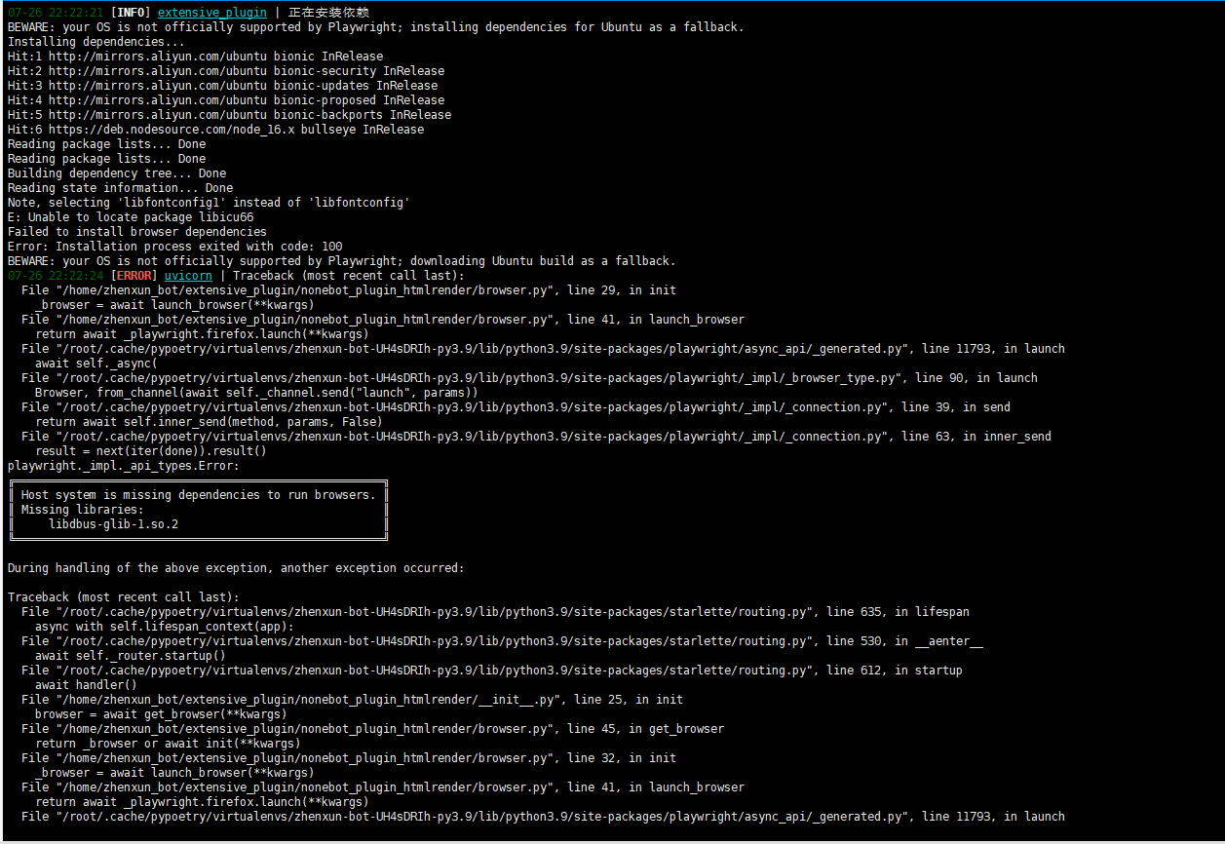Screen dimensions: 1225x844
Task: Click the library name libdbus-glib-1.so.2
Action: (x=113, y=524)
